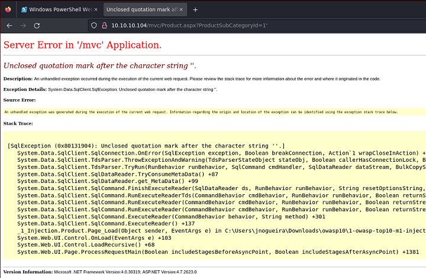The width and height of the screenshot is (426, 278).
Task: Click the forward navigation arrow
Action: 23,25
